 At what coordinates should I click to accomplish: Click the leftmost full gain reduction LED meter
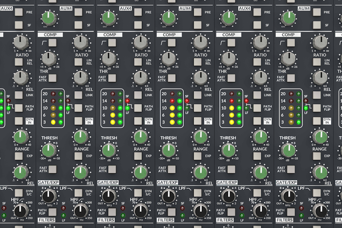[54, 108]
